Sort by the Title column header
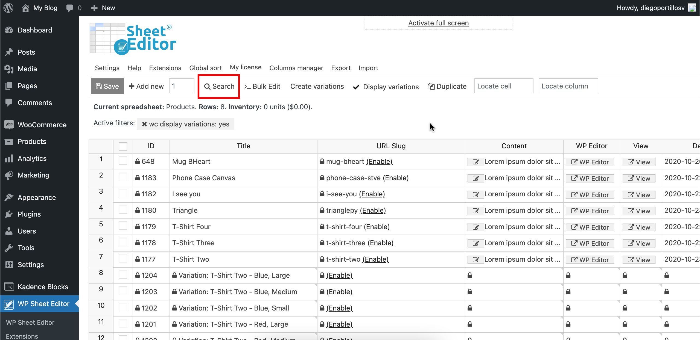 (243, 146)
